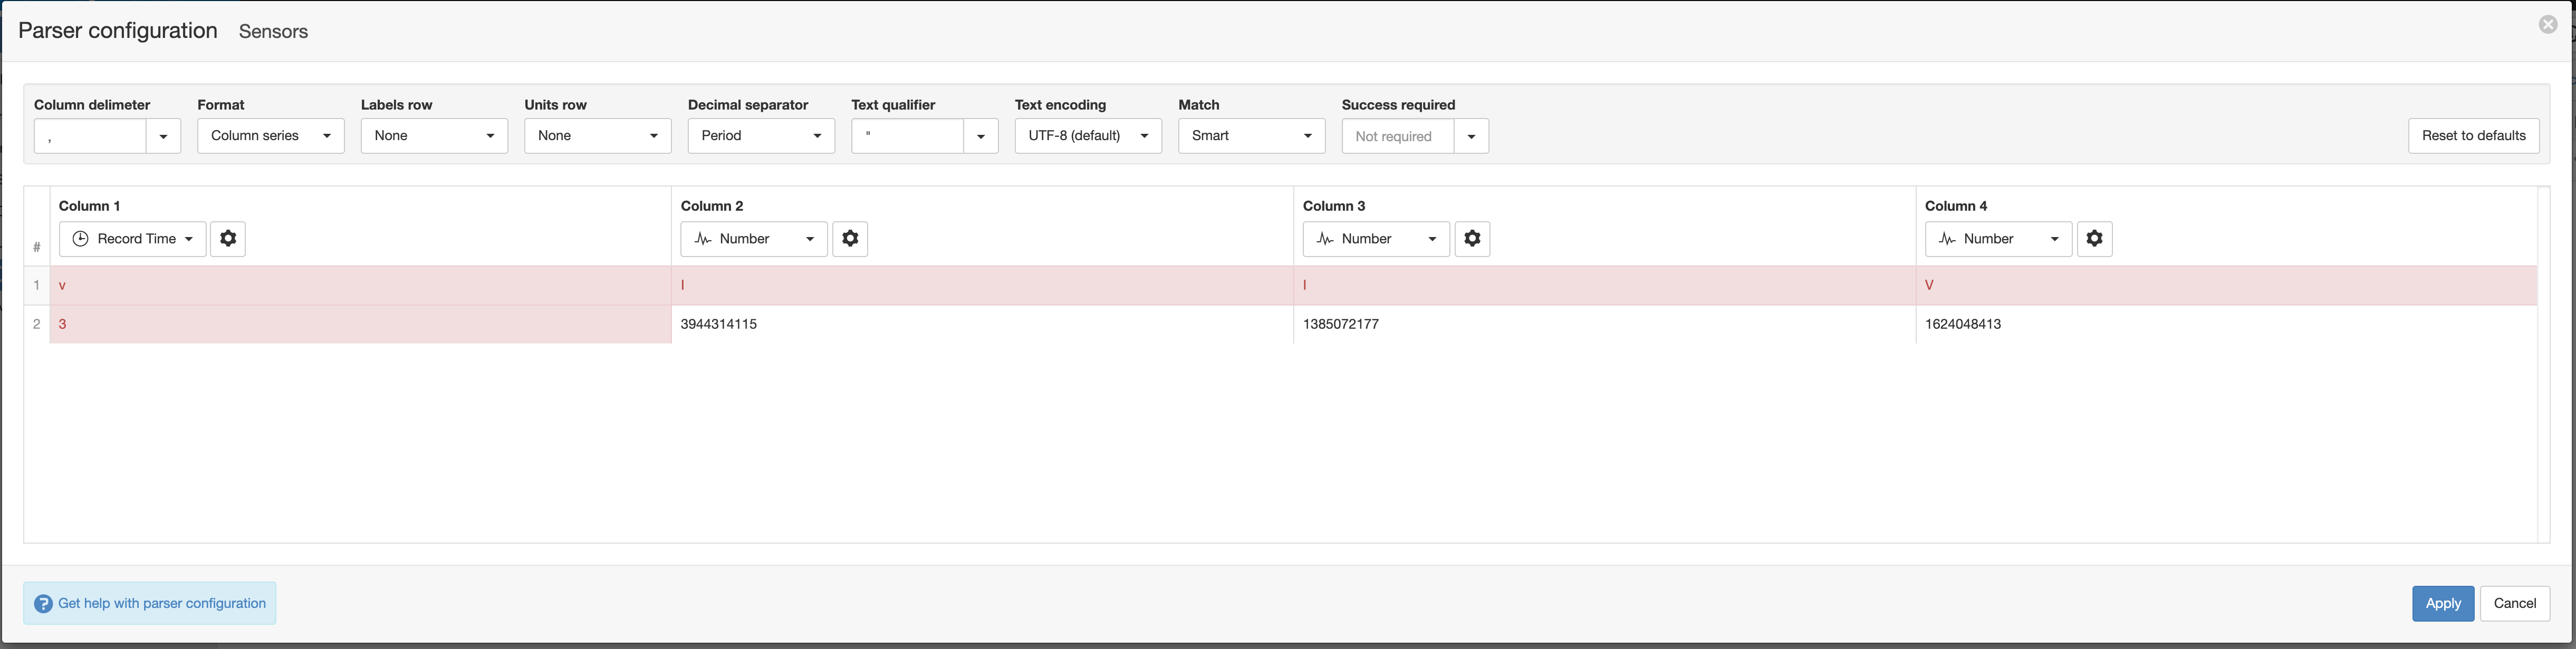
Task: Close the Parser configuration dialog
Action: tap(2547, 25)
